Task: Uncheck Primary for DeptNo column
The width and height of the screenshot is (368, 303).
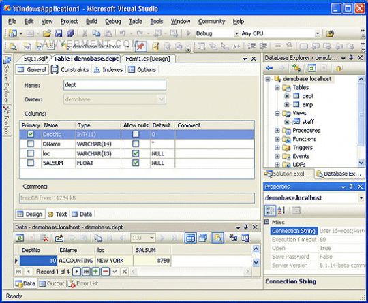Action: [31, 134]
